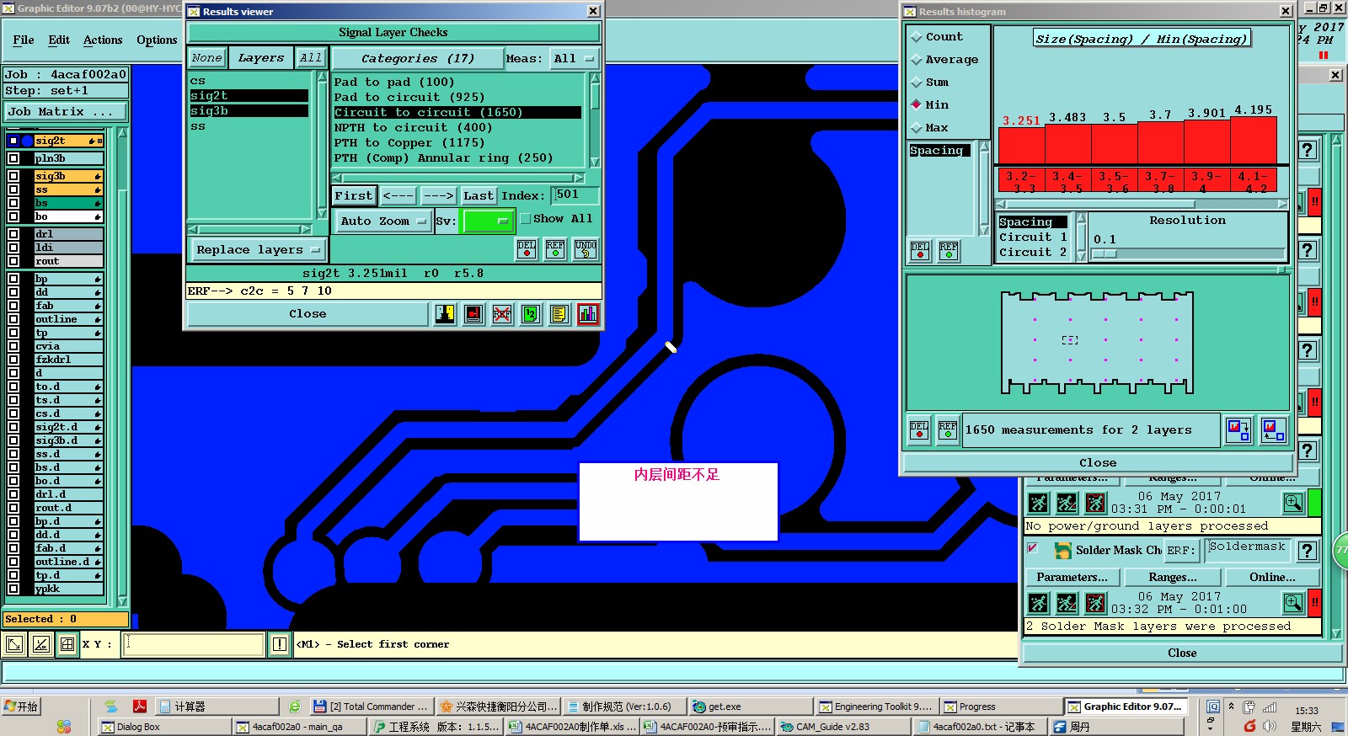Click second run icon in 03:32 PM row
Screen dimensions: 1348x736
point(1067,603)
